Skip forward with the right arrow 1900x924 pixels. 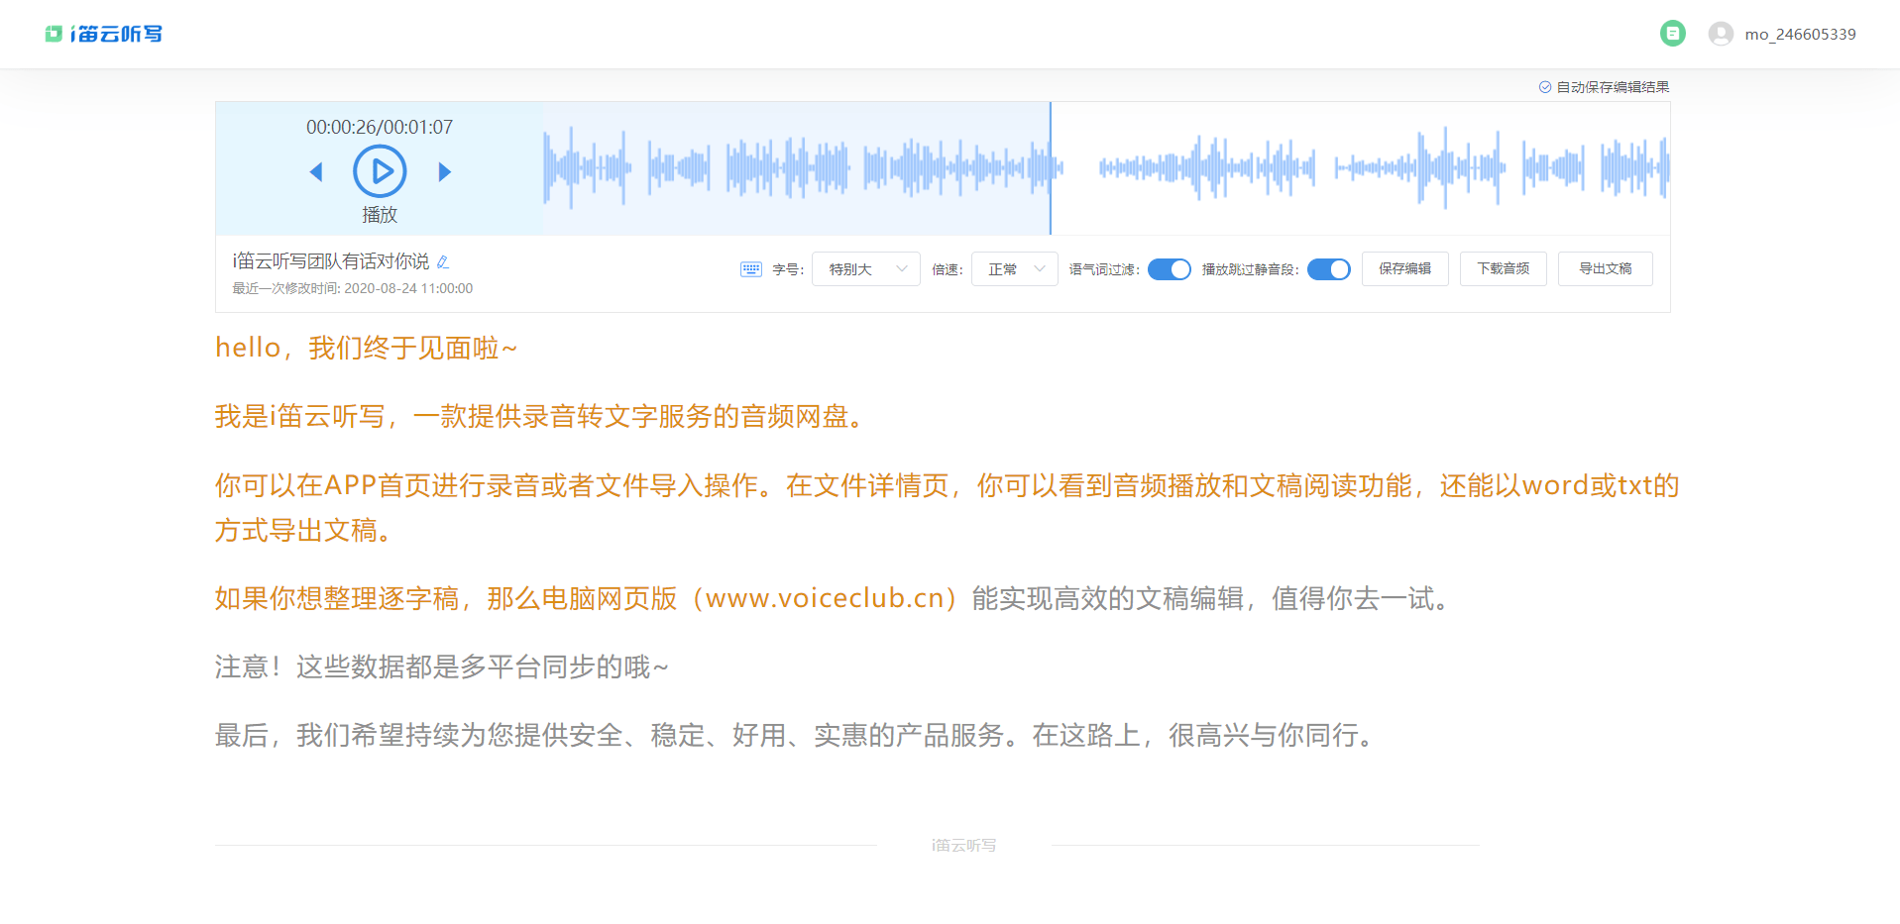445,172
